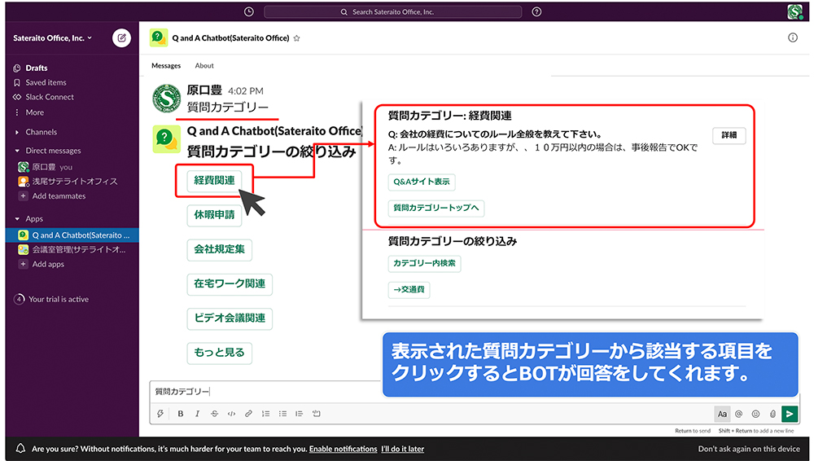Open the user avatar in the top right corner
This screenshot has width=814, height=461.
(794, 11)
